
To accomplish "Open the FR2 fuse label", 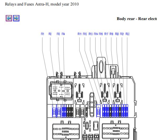I will pyautogui.click(x=50, y=34).
